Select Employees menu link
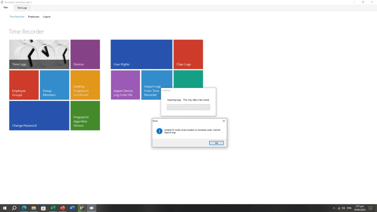 (x=34, y=17)
